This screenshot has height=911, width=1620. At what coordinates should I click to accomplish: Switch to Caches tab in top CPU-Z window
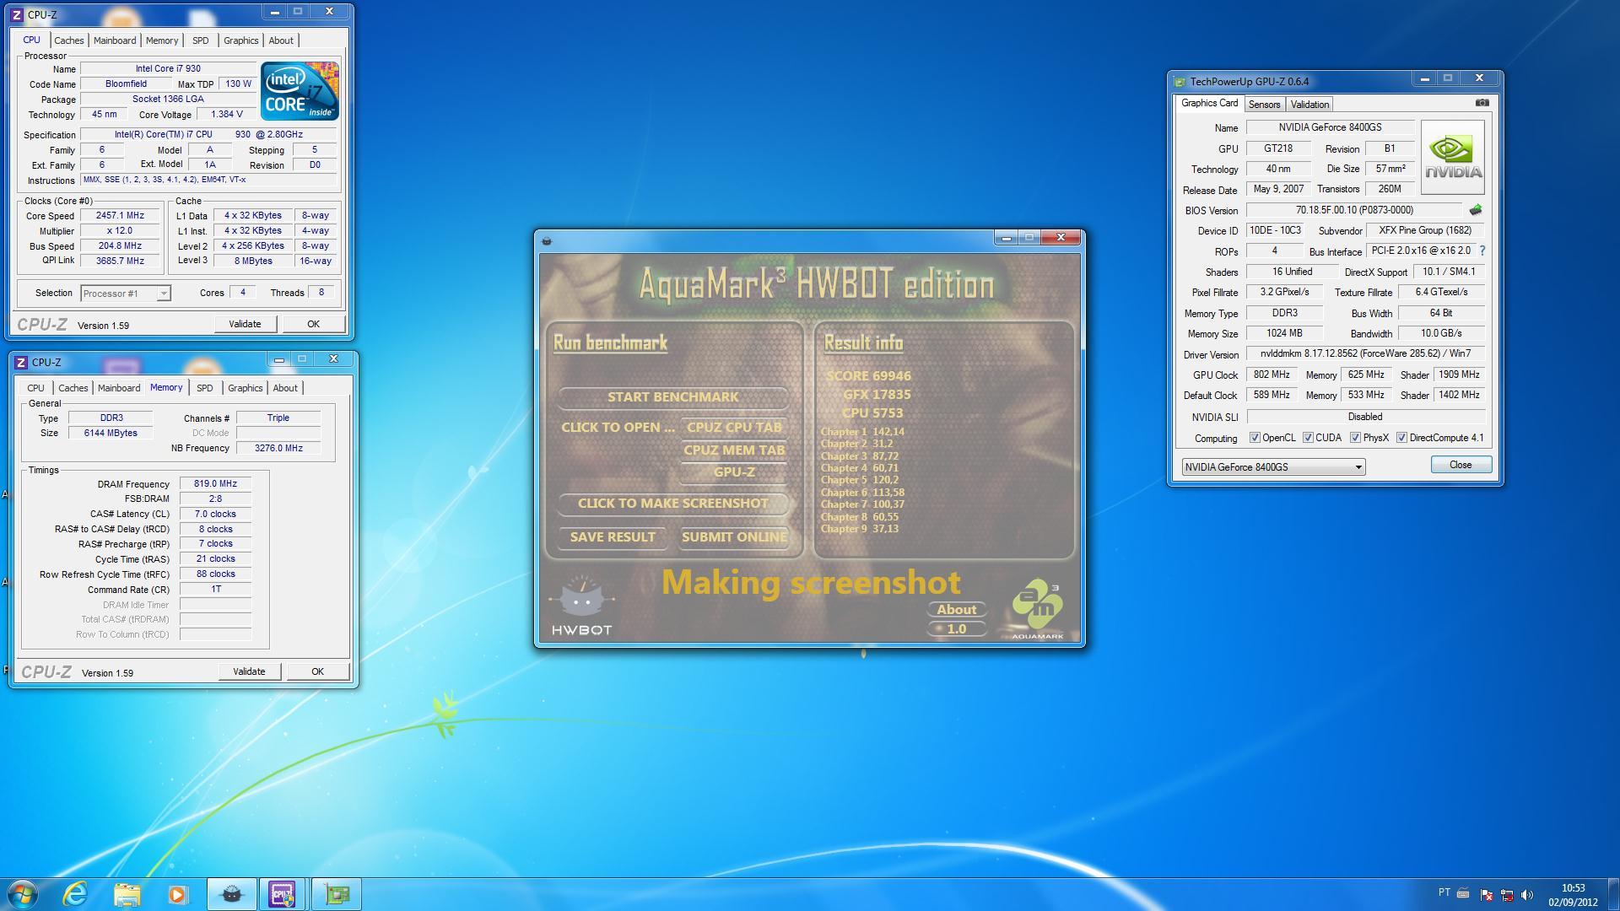[69, 40]
